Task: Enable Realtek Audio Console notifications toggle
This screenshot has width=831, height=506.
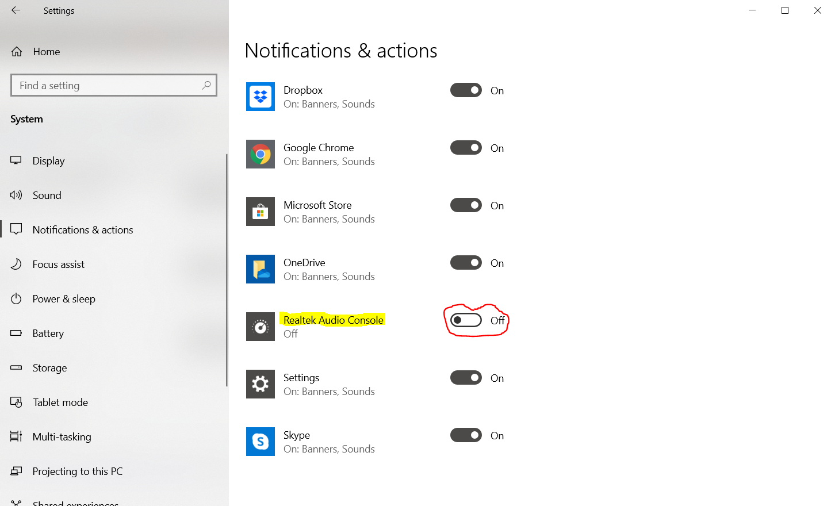Action: [x=466, y=320]
